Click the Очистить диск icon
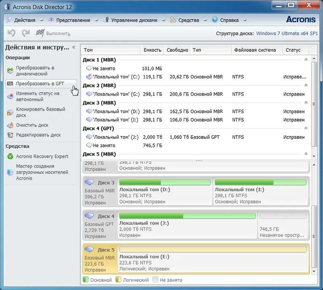This screenshot has height=290, width=323. tap(10, 125)
